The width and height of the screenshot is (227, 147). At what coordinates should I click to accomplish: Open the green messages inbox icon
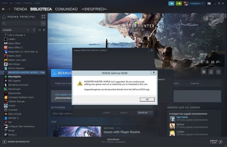tap(179, 4)
